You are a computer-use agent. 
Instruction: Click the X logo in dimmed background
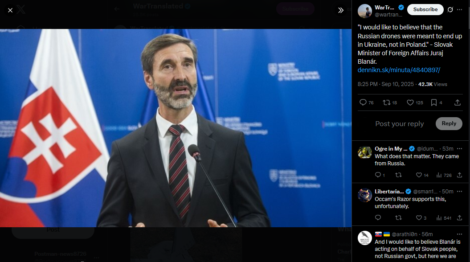tap(21, 10)
